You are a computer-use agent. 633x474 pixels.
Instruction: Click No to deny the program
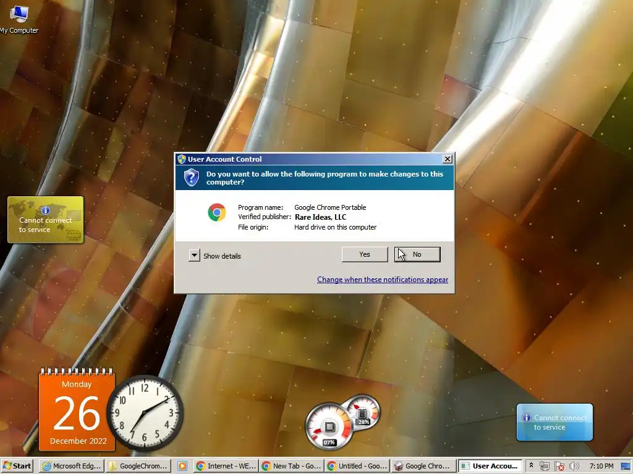(x=417, y=254)
